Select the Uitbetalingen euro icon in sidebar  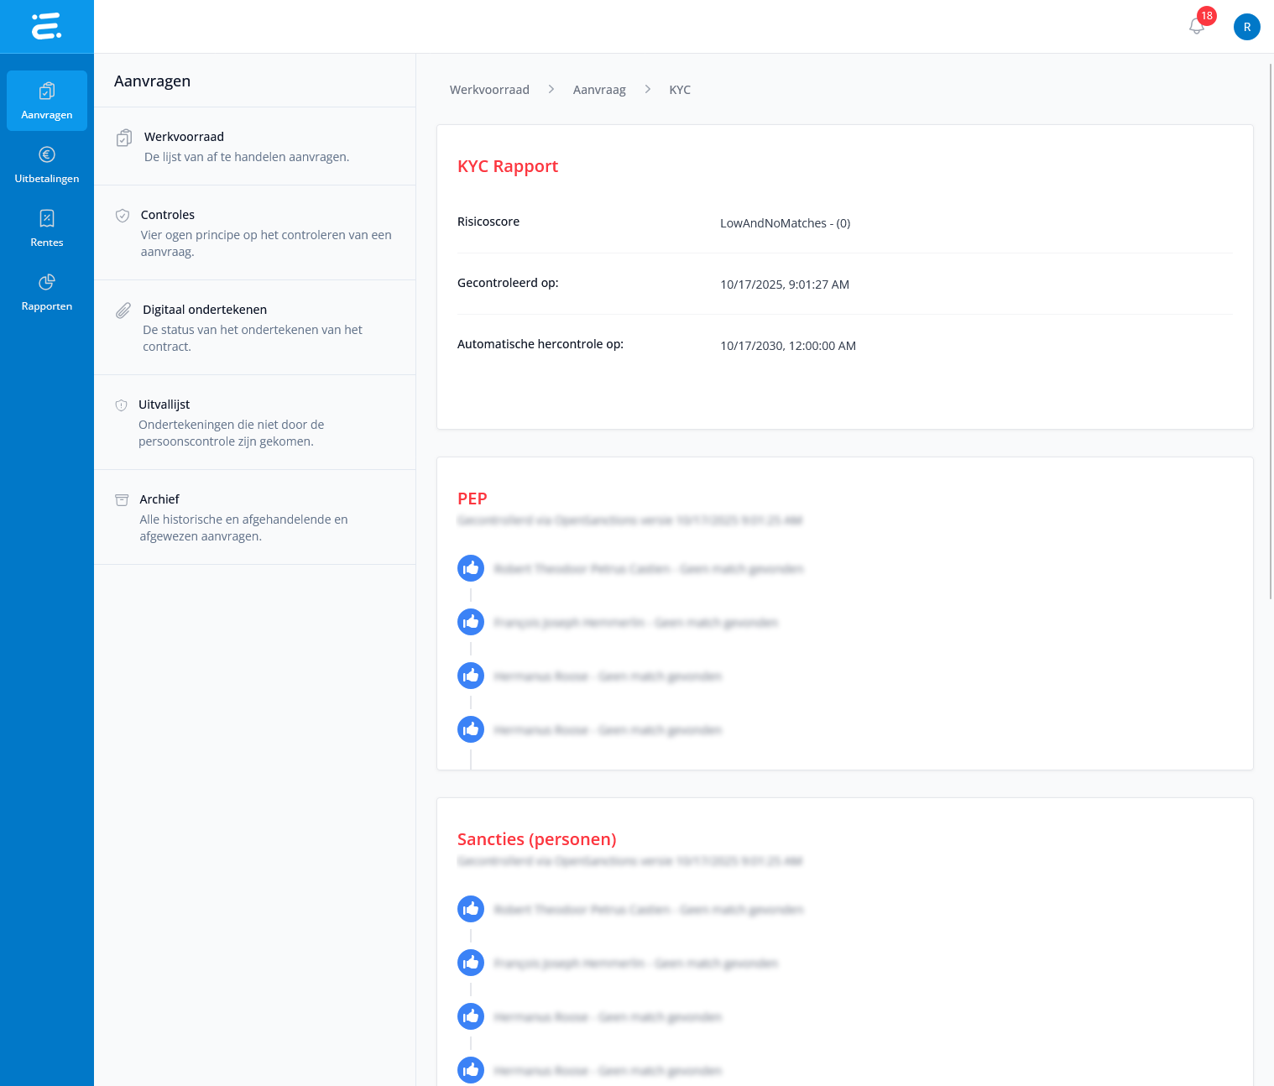click(x=47, y=154)
